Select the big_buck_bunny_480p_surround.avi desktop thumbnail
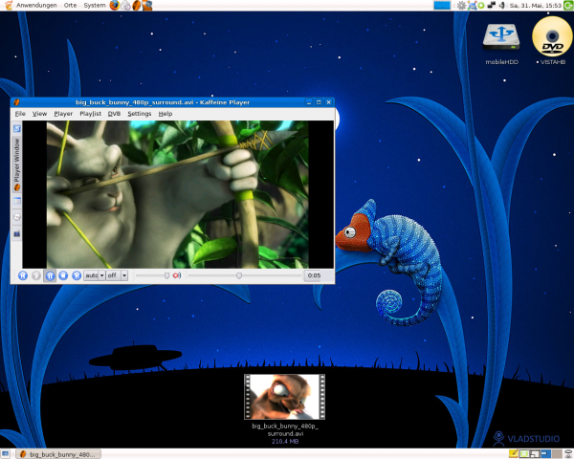The width and height of the screenshot is (574, 459). (284, 397)
